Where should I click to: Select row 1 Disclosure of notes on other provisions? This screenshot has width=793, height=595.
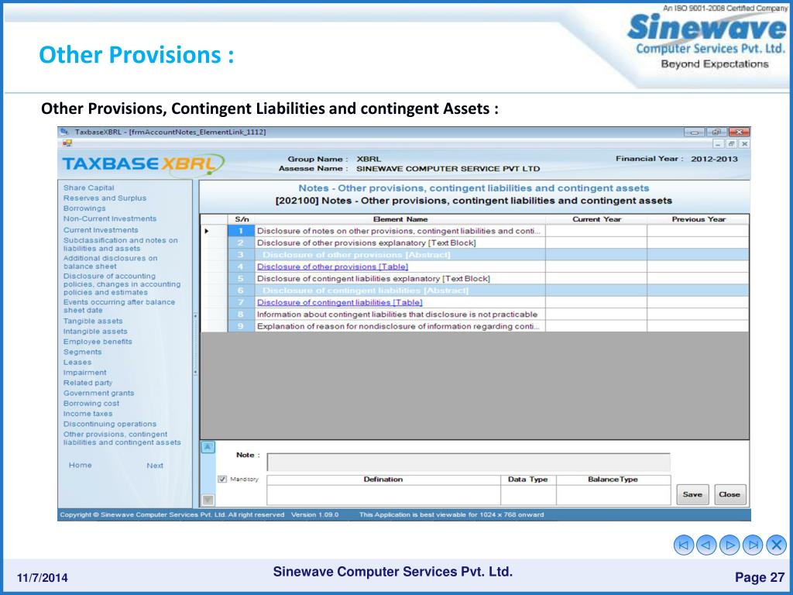(400, 231)
